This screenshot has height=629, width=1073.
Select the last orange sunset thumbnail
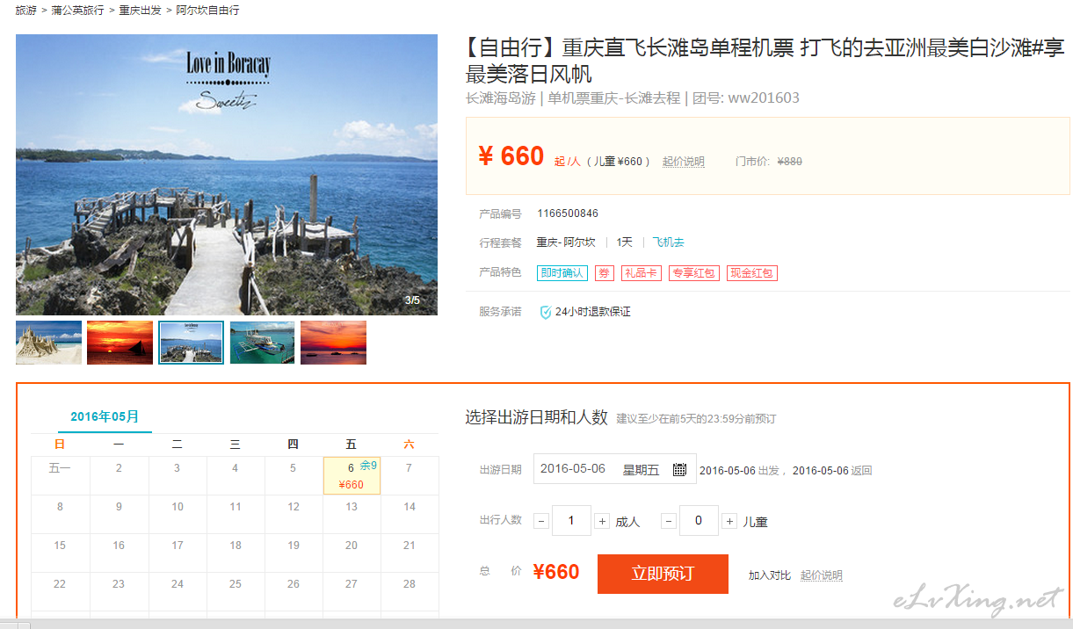pos(333,343)
